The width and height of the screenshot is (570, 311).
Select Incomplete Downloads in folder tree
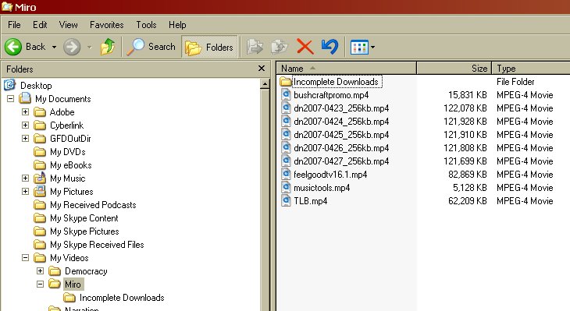click(x=122, y=298)
